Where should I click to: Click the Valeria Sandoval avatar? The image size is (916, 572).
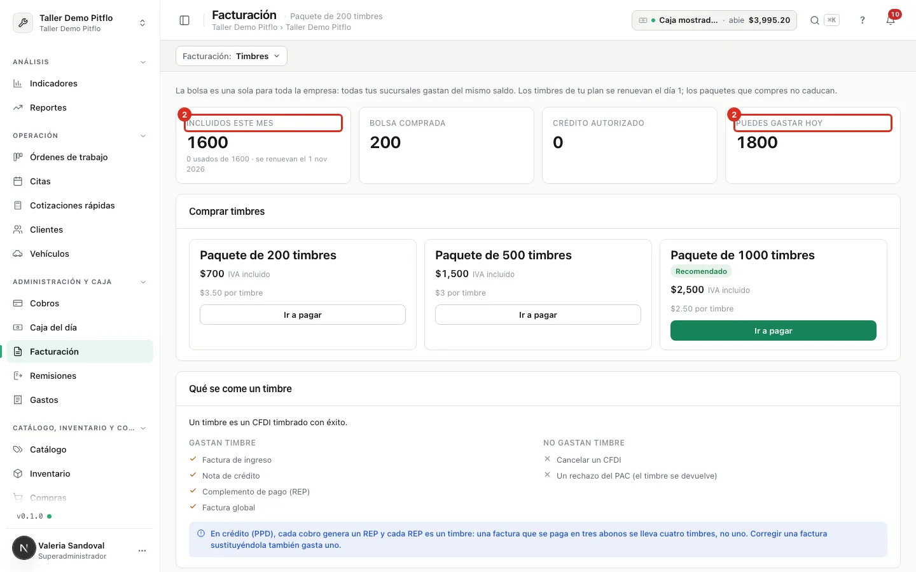pos(24,548)
